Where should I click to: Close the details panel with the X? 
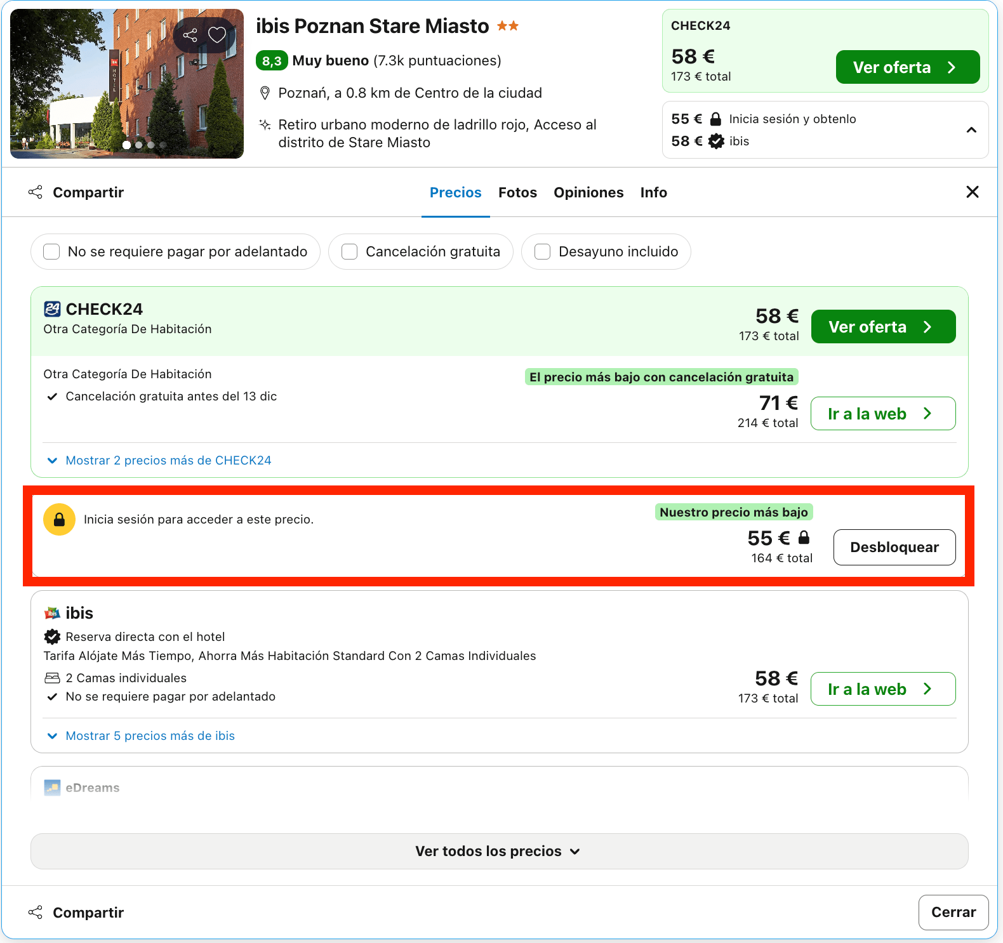[x=972, y=192]
